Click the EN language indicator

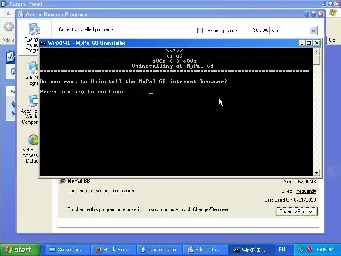point(282,250)
